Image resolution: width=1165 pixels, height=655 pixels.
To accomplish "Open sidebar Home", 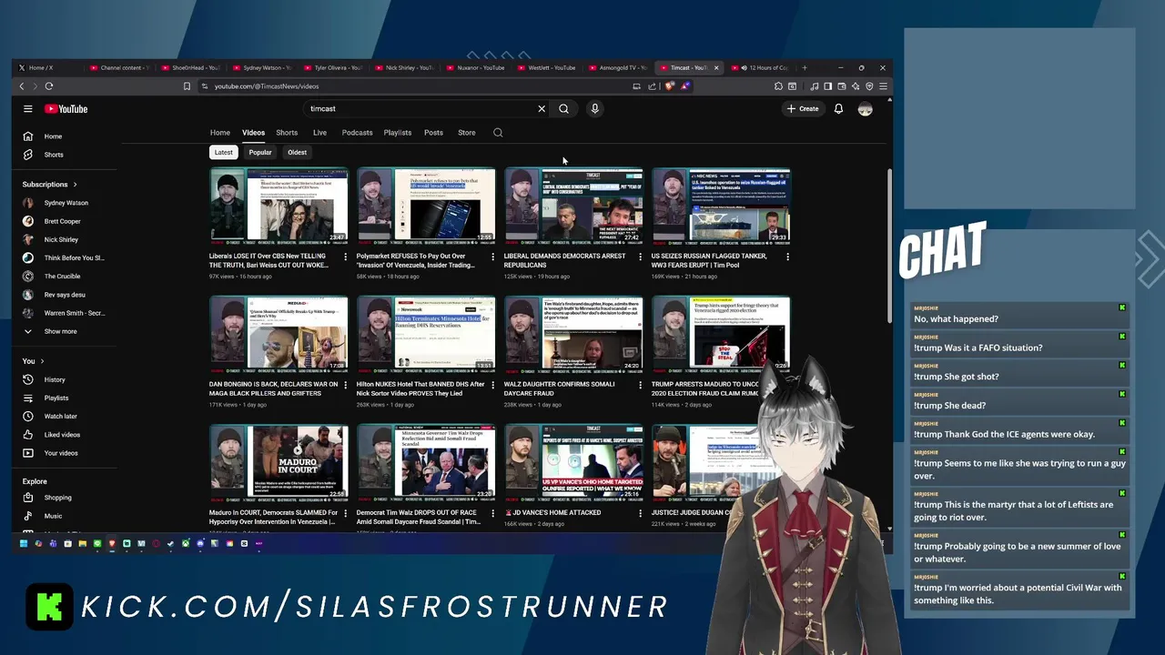I will pyautogui.click(x=68, y=136).
